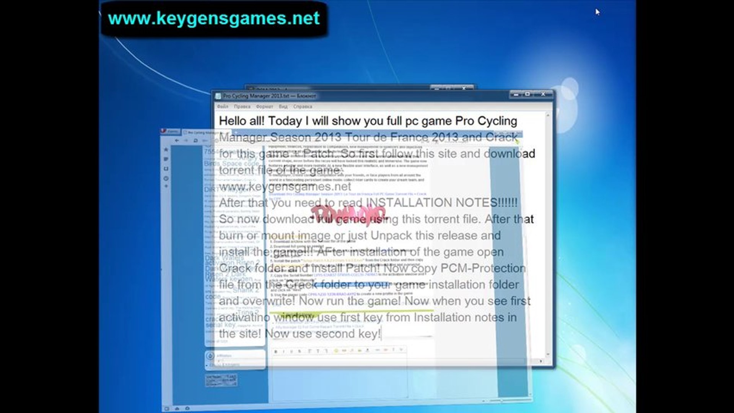Image resolution: width=734 pixels, height=413 pixels.
Task: Click the Notepad vertical scrollbar up arrow
Action: [548, 115]
